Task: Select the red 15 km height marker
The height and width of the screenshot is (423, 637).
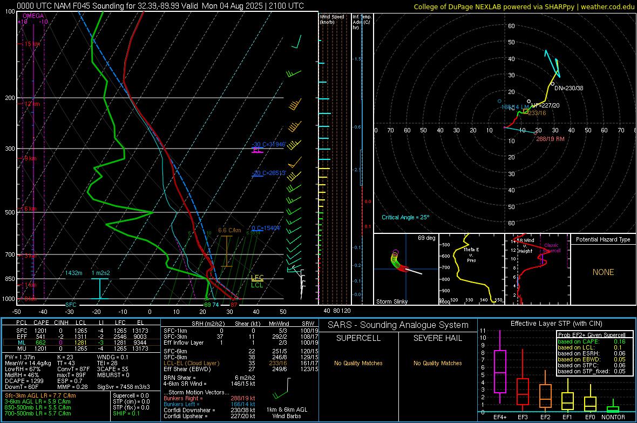Action: click(32, 44)
